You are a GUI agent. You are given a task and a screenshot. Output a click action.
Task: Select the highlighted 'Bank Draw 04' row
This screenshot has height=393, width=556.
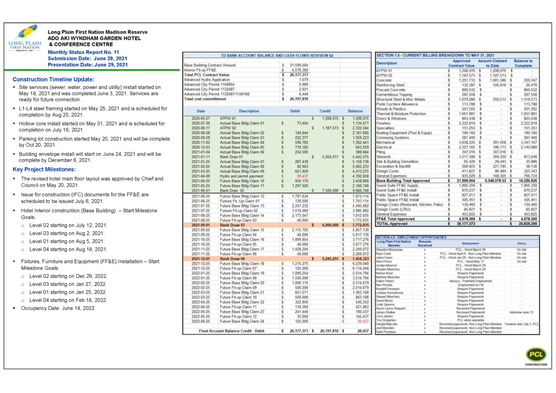coord(276,259)
